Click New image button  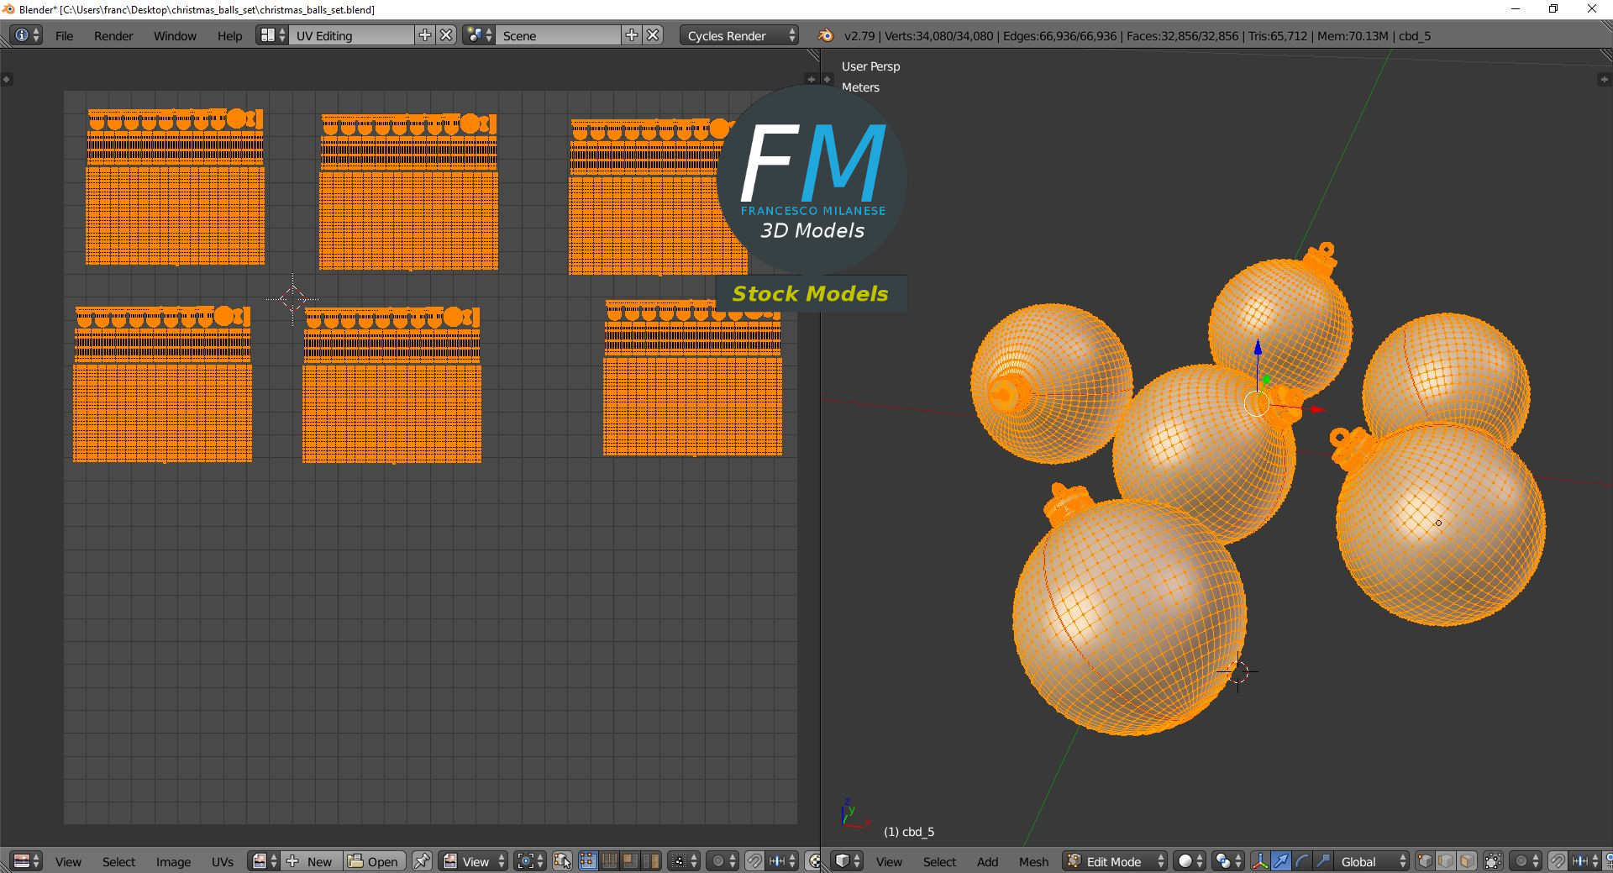point(312,861)
